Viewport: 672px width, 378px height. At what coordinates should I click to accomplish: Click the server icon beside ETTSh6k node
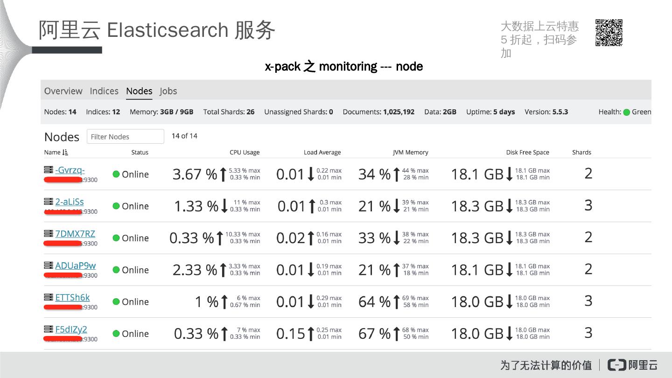48,297
